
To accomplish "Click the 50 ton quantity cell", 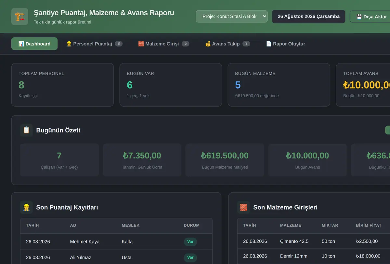I will click(328, 241).
